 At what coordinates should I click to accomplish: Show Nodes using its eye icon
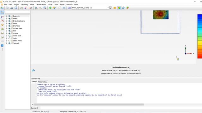click(x=9, y=38)
